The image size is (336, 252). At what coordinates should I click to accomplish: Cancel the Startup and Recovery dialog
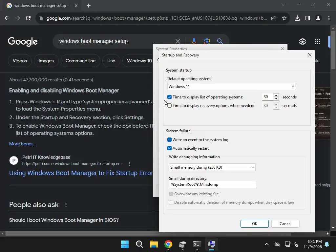[x=285, y=224]
